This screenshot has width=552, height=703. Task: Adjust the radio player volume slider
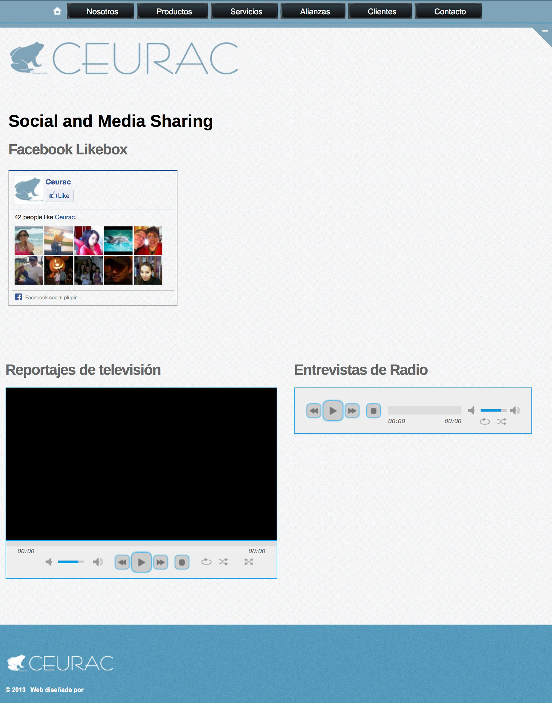click(x=494, y=411)
